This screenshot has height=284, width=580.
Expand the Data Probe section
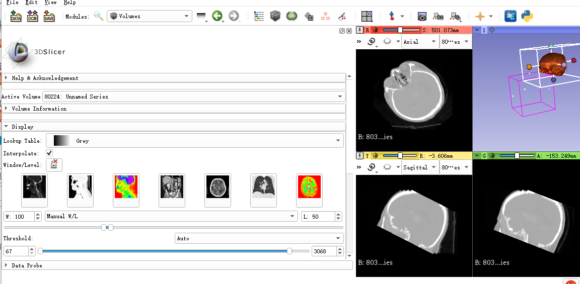coord(178,265)
